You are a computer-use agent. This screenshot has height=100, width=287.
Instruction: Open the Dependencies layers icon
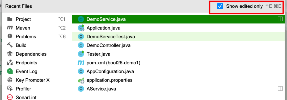10,54
